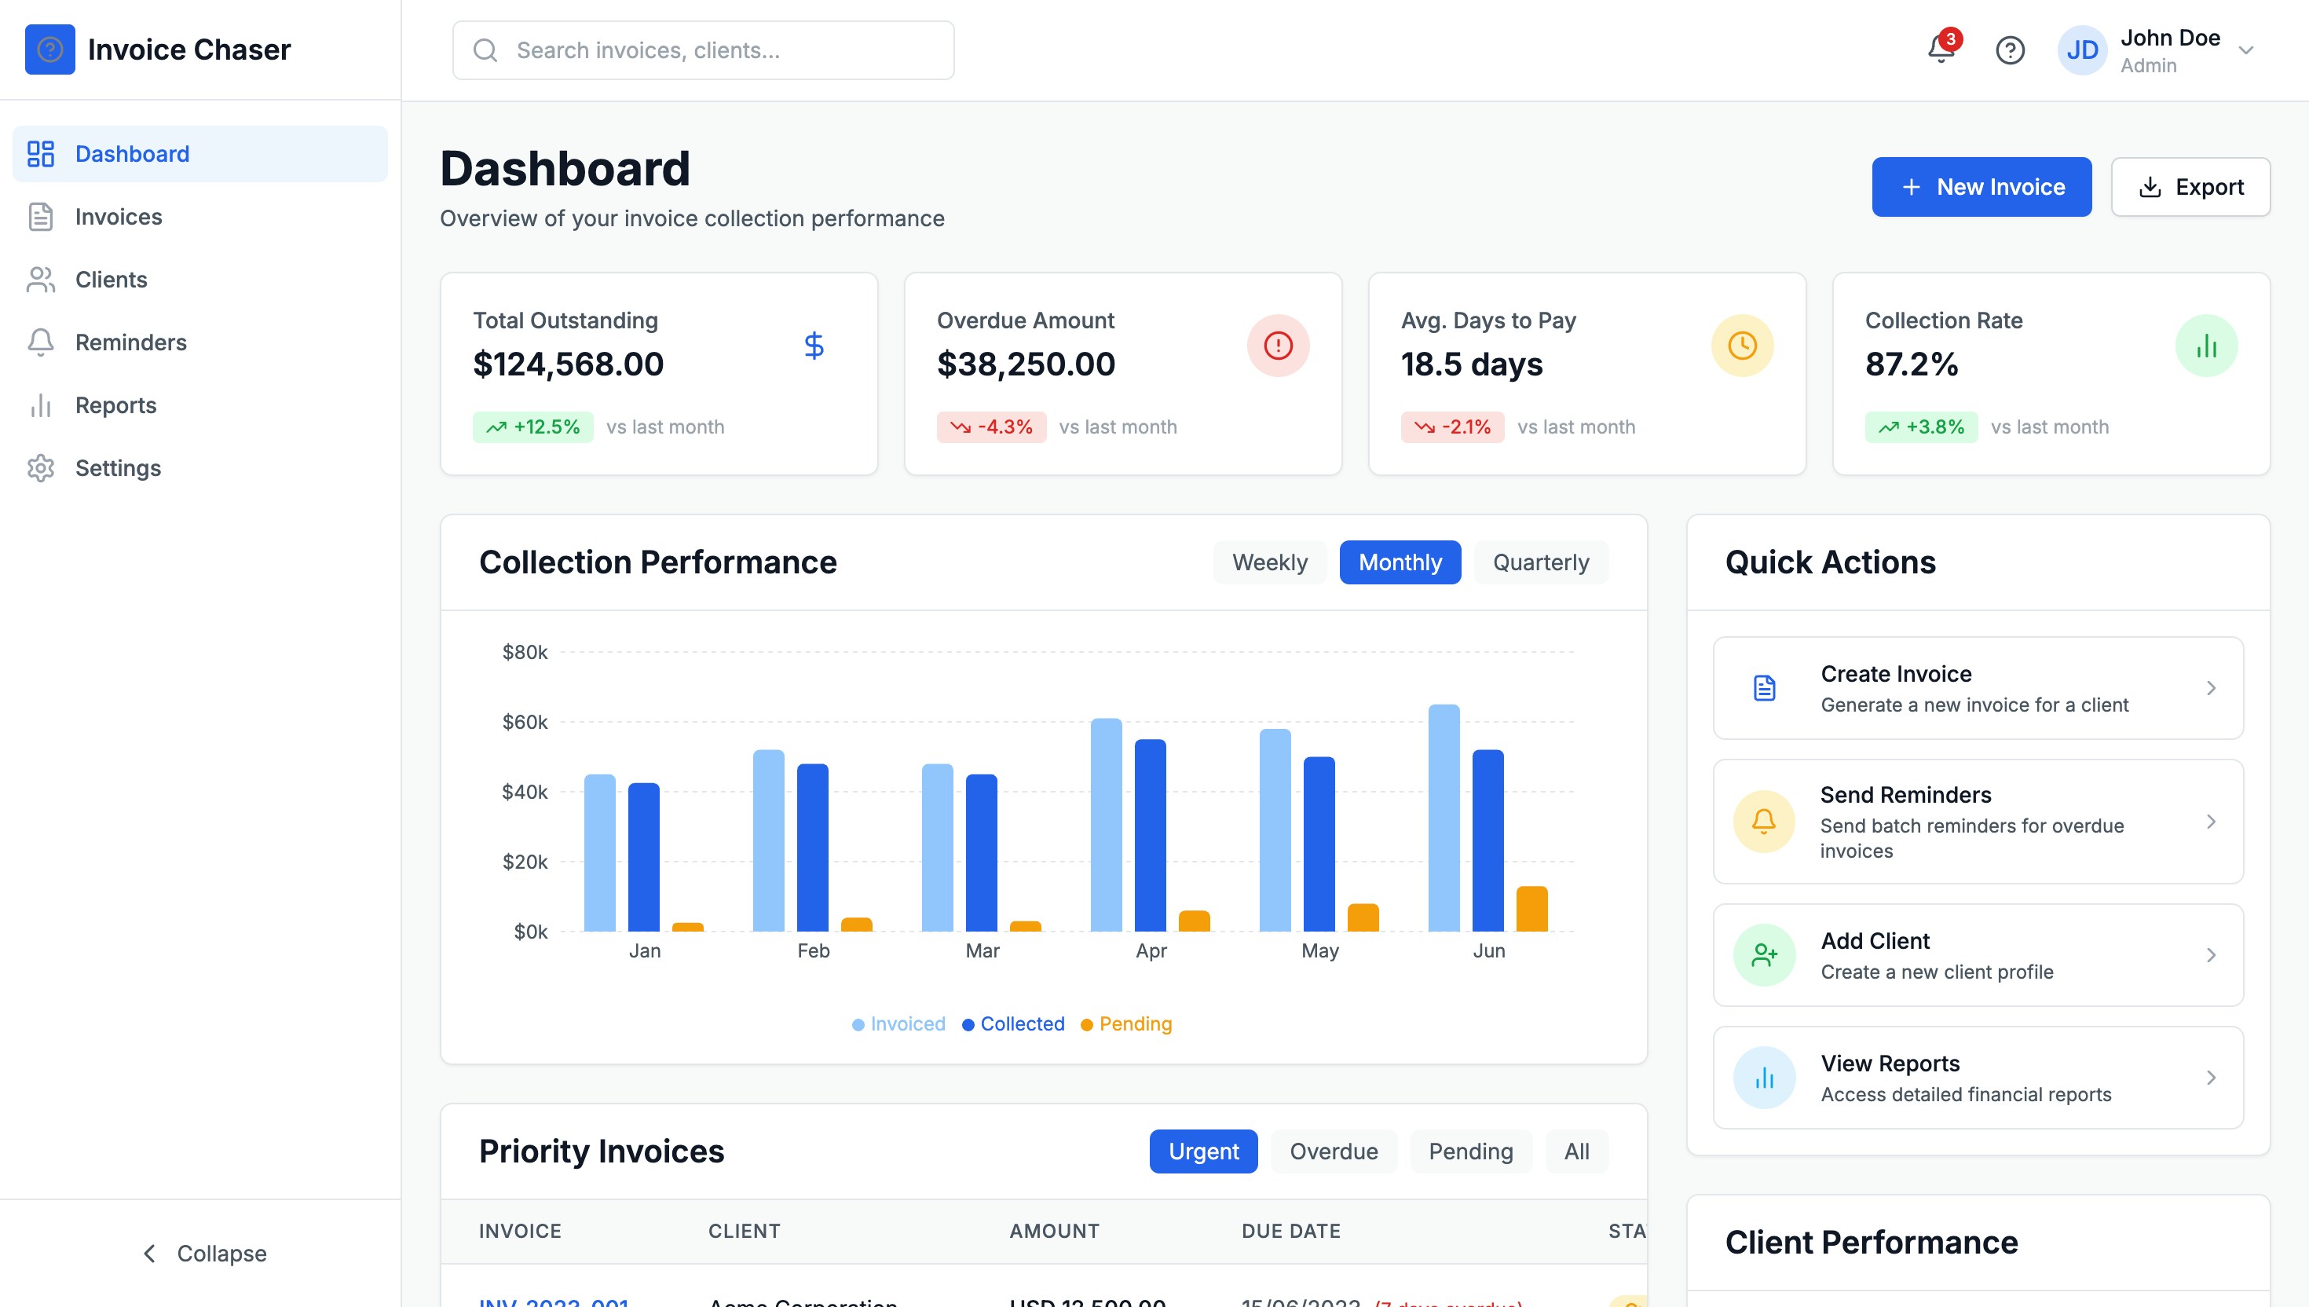Open Reminders from the sidebar
Screen dimensions: 2309x1307
(131, 342)
